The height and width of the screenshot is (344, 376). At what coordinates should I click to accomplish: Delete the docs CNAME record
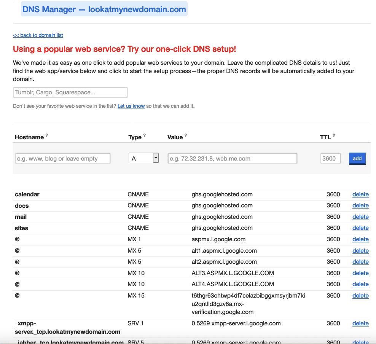360,205
